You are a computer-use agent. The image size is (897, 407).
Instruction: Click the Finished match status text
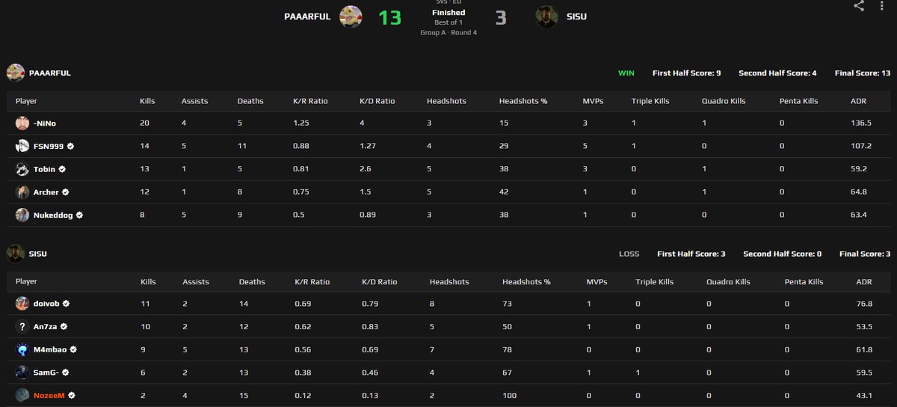click(449, 13)
